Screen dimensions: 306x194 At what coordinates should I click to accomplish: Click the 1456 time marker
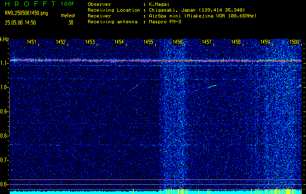click(178, 42)
